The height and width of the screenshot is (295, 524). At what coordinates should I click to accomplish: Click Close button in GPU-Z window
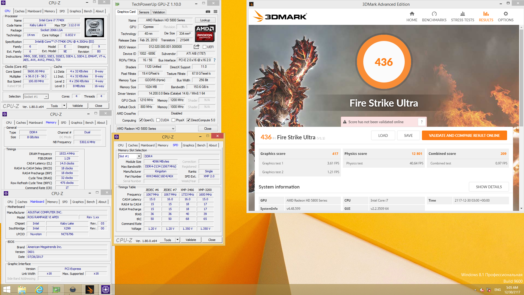[x=208, y=129]
